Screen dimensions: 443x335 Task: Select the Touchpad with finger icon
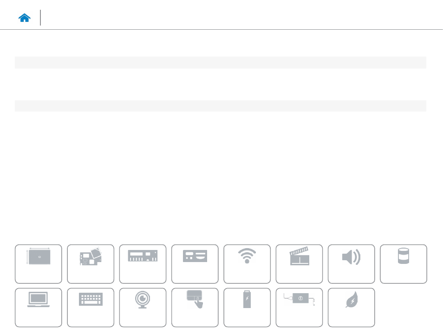pyautogui.click(x=195, y=307)
